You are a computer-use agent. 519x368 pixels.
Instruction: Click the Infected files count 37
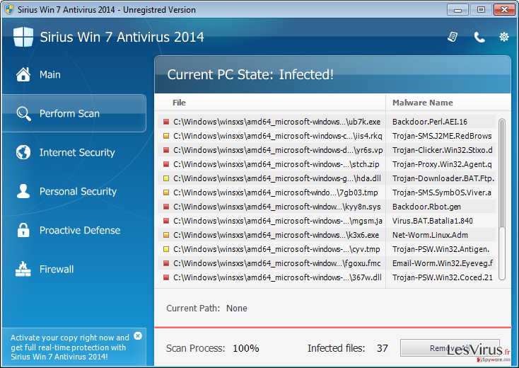382,348
